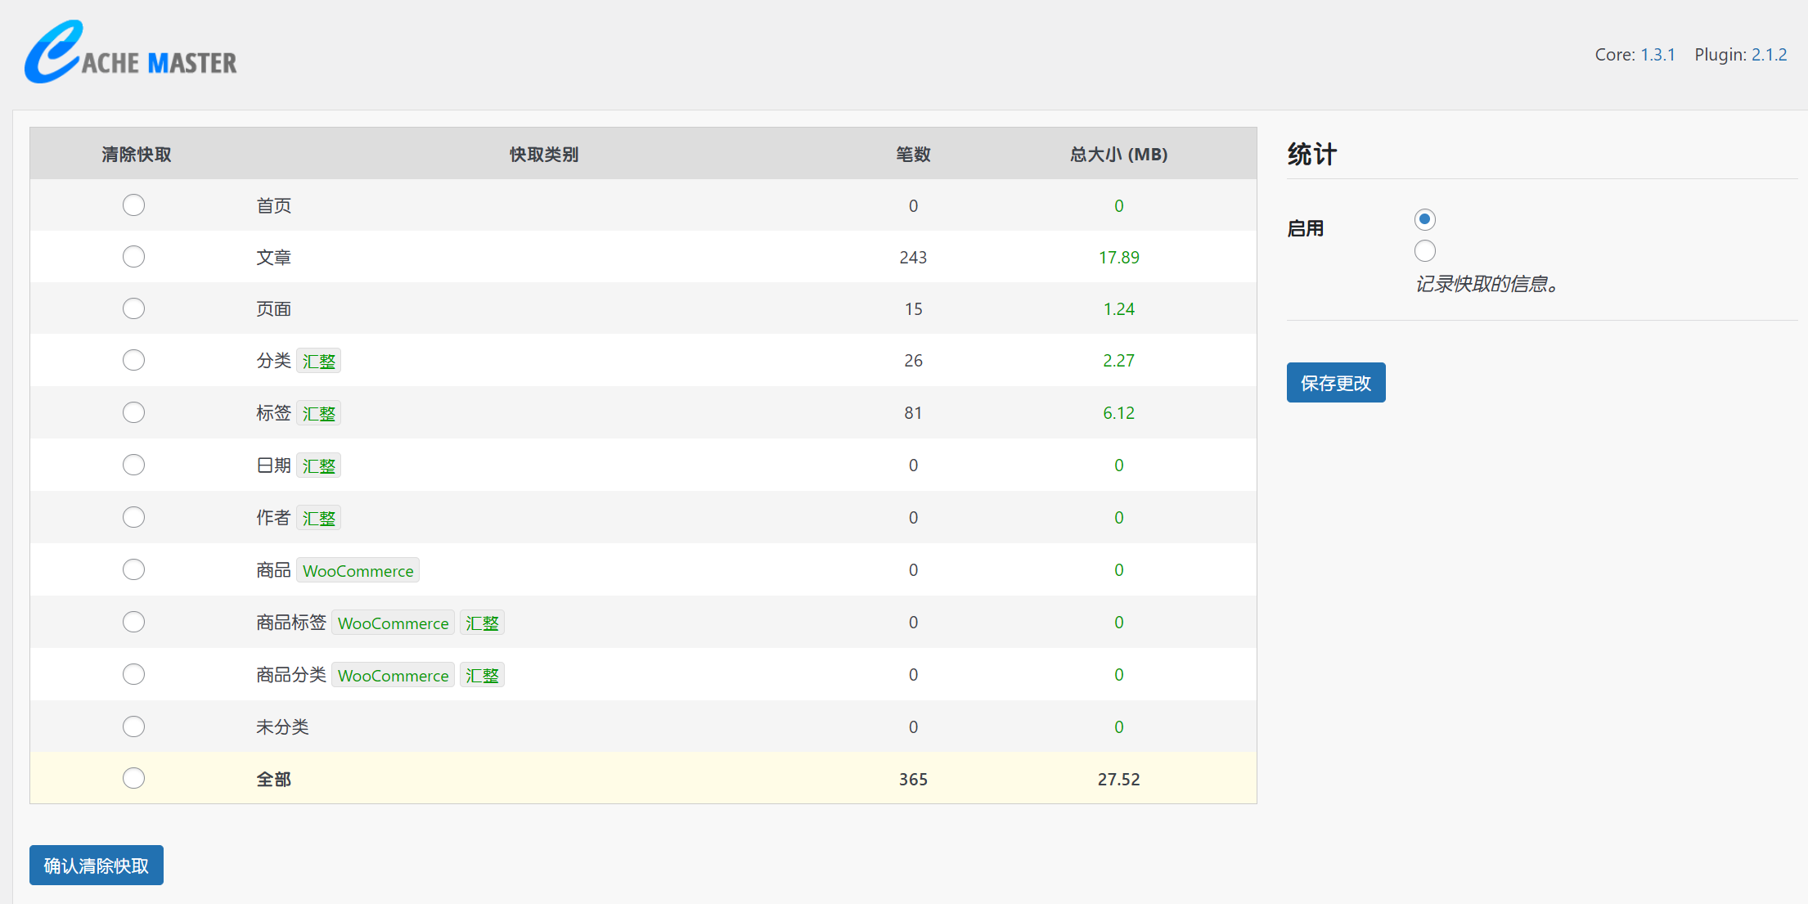
Task: Select the 全部 clear-cache radio button
Action: 133,778
